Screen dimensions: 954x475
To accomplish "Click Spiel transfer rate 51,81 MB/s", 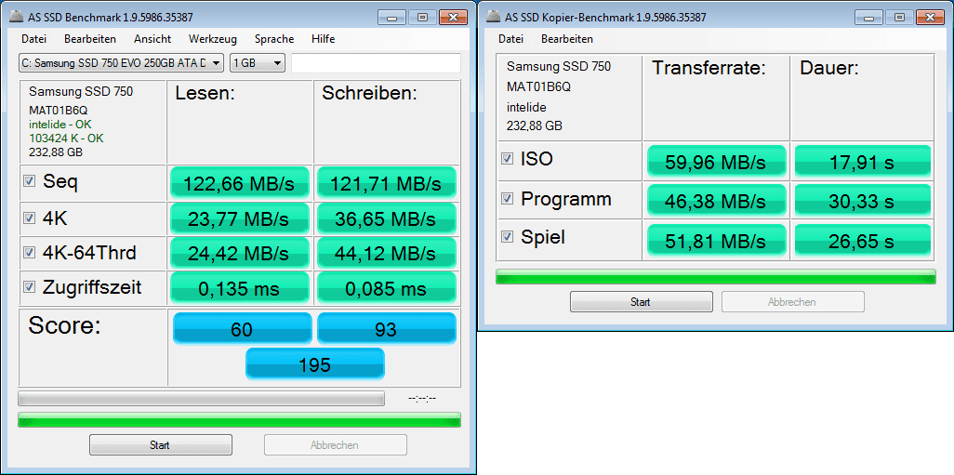I will [x=717, y=240].
